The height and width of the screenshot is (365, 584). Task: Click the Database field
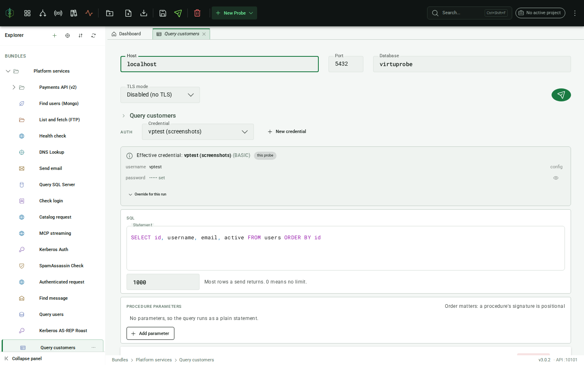(x=472, y=64)
